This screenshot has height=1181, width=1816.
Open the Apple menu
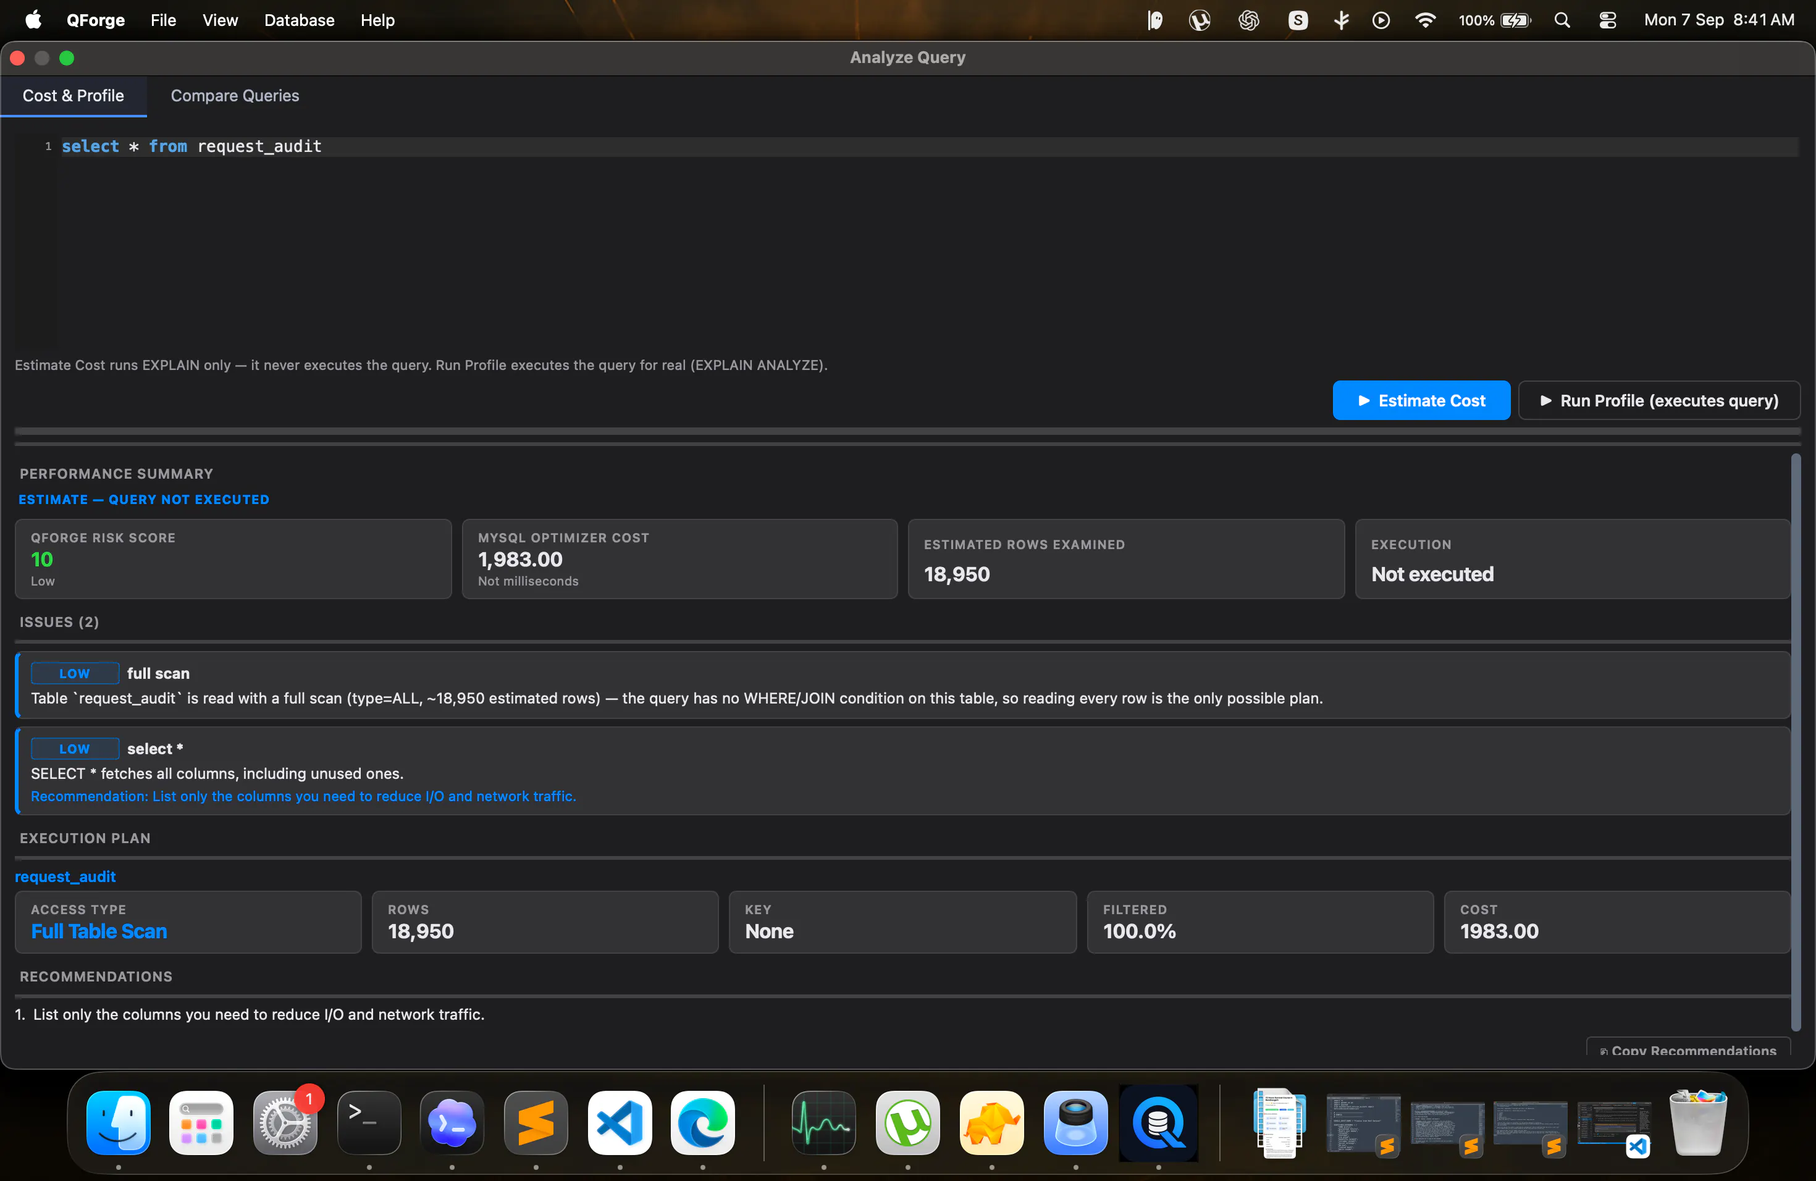pyautogui.click(x=33, y=20)
